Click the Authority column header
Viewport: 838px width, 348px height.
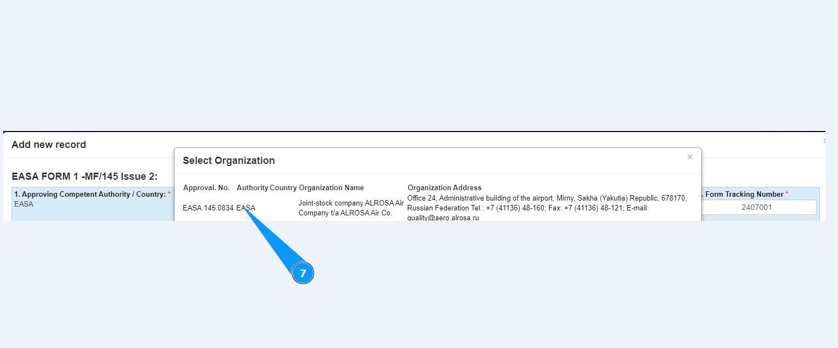[x=252, y=188]
